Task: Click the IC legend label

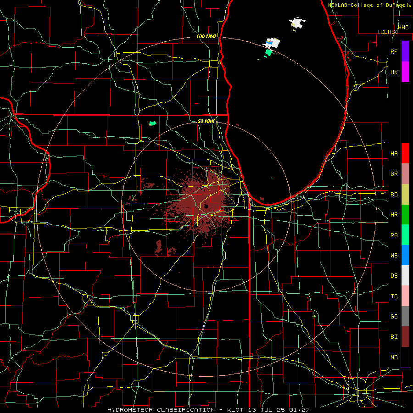Action: (x=394, y=296)
